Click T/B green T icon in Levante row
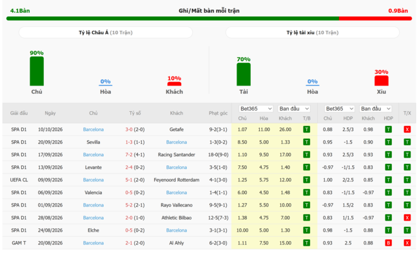Screen dimensions: 419x254 click(306, 167)
